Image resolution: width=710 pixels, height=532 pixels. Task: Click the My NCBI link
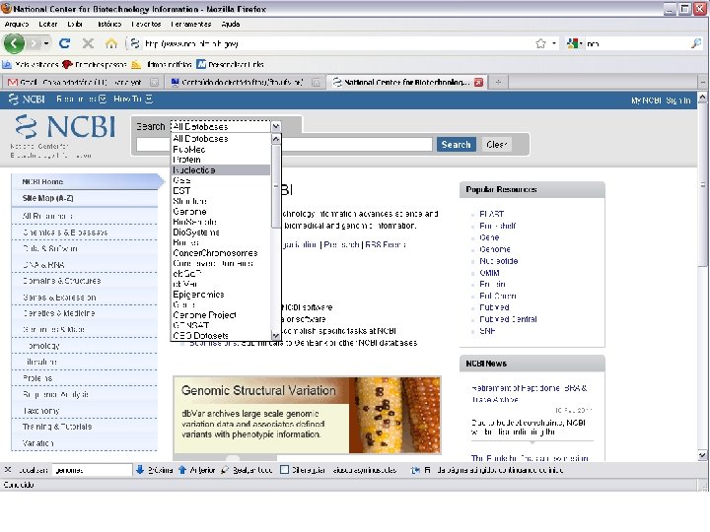tap(646, 100)
